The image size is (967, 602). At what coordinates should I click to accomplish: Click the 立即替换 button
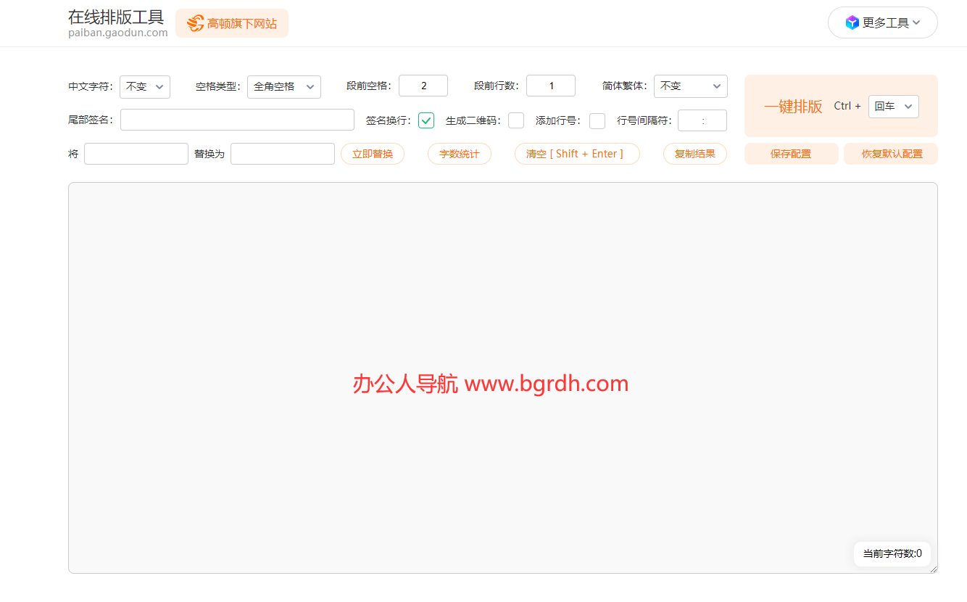[373, 154]
